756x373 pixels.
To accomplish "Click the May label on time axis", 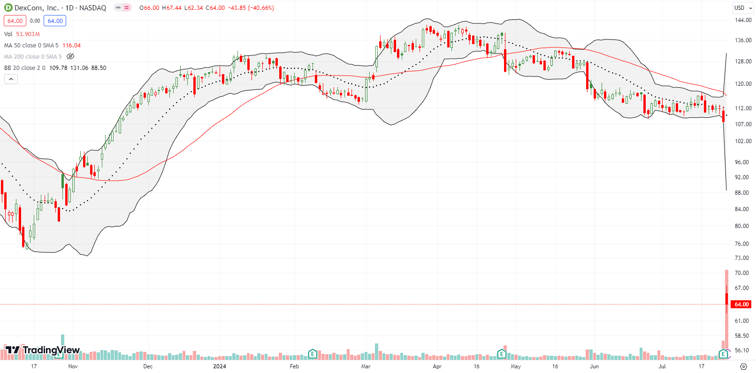I will [516, 366].
